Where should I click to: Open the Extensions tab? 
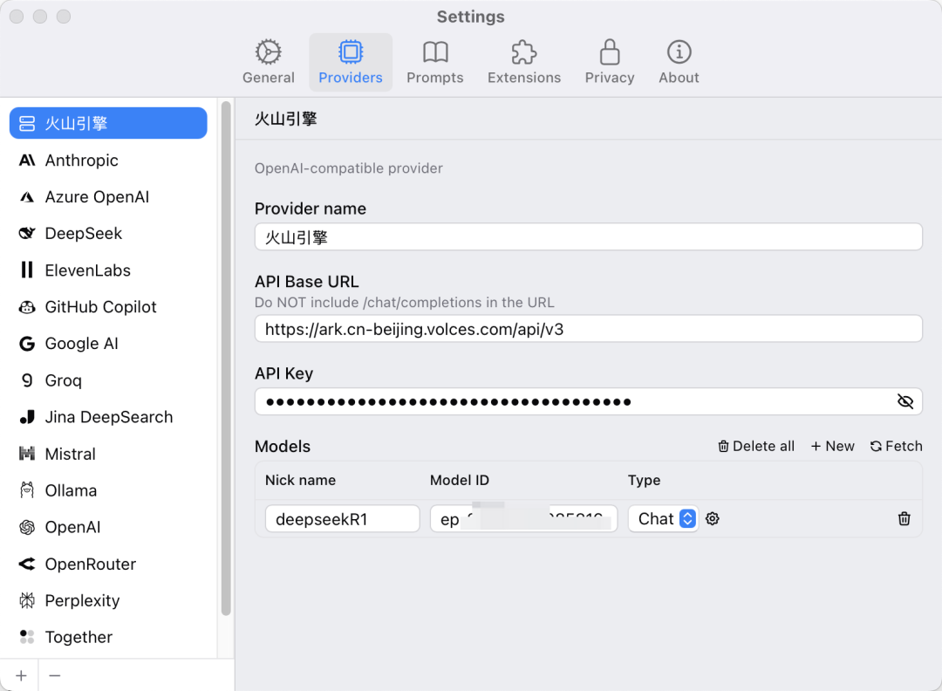point(523,63)
